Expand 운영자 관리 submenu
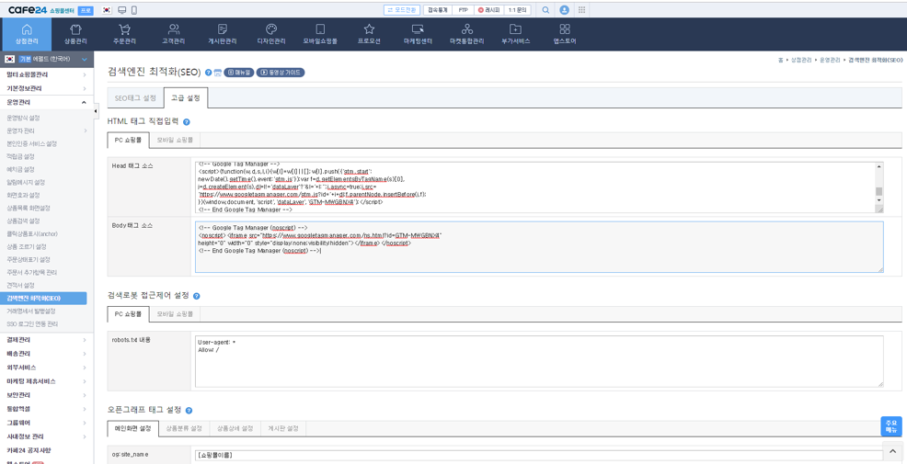Image resolution: width=907 pixels, height=464 pixels. coord(45,130)
